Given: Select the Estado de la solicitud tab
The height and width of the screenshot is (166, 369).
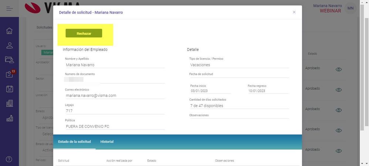Looking at the screenshot, I should point(74,142).
